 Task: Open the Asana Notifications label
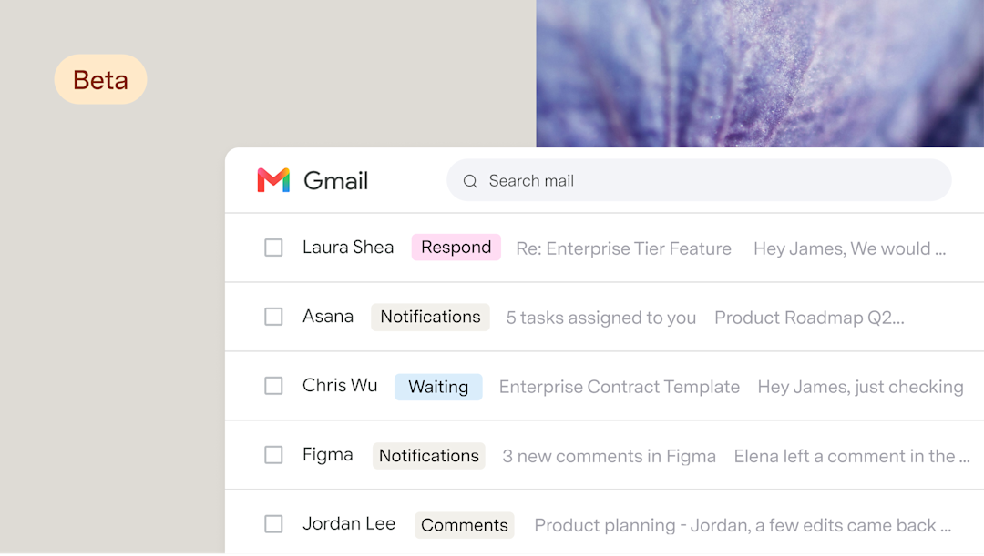coord(430,317)
